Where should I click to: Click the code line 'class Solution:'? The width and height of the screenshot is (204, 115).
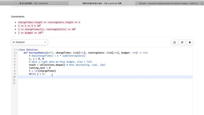[28, 50]
